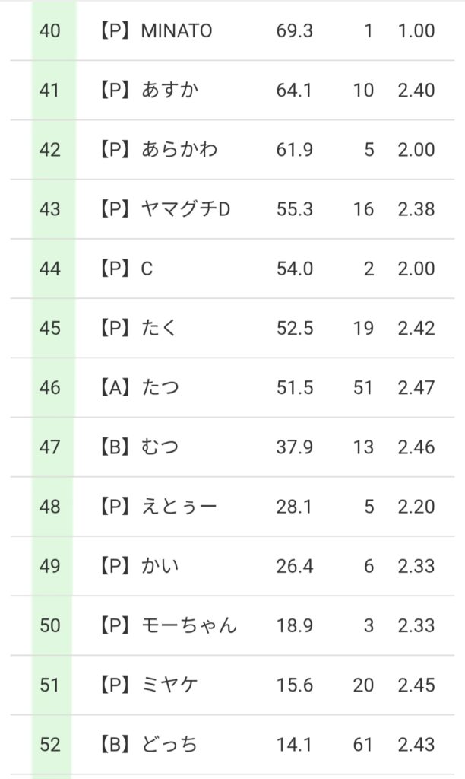
Task: Click the【B】どっち player name
Action: point(169,744)
